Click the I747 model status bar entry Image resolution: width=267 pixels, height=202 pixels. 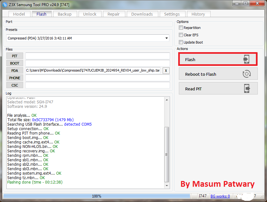pyautogui.click(x=203, y=196)
